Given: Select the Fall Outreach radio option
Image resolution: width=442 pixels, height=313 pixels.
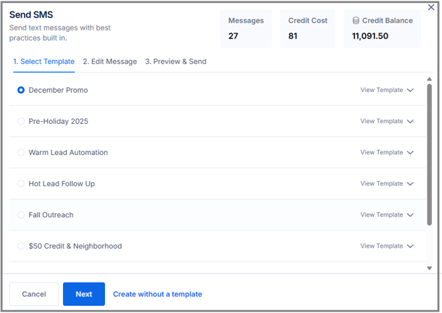Looking at the screenshot, I should pyautogui.click(x=21, y=215).
